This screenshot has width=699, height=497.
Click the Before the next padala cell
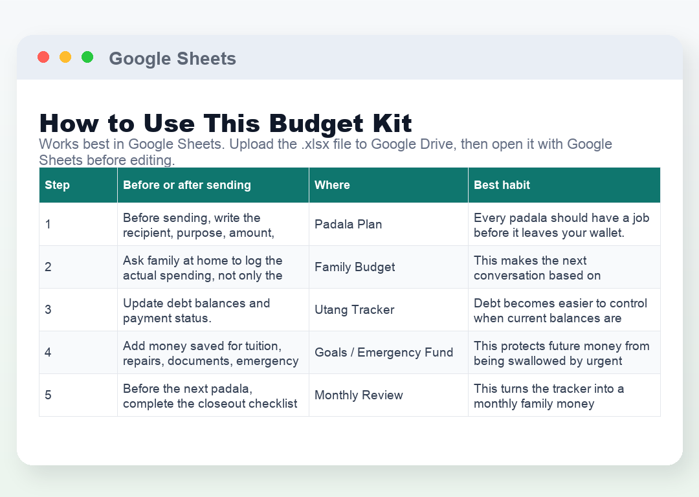coord(213,395)
